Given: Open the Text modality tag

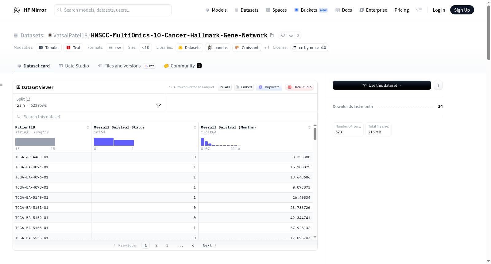Looking at the screenshot, I should tap(73, 48).
